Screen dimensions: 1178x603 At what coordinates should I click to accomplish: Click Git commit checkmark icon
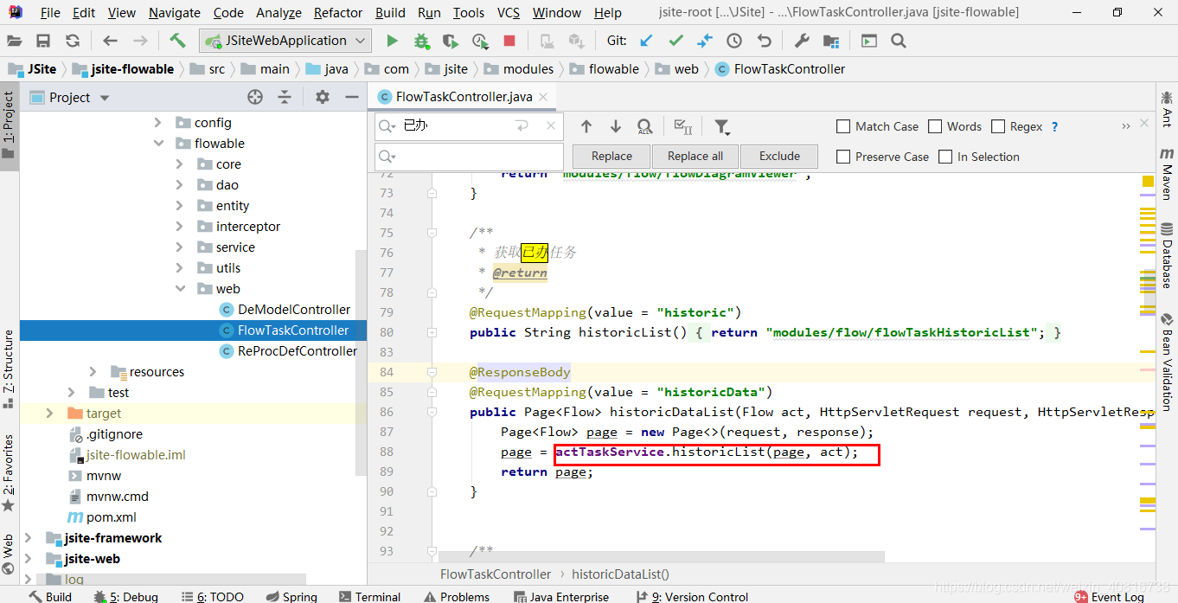675,41
